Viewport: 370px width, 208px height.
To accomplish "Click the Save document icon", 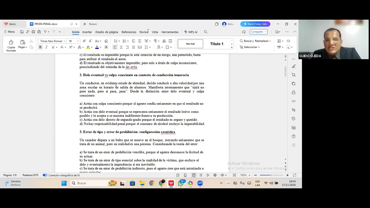I will (22, 32).
